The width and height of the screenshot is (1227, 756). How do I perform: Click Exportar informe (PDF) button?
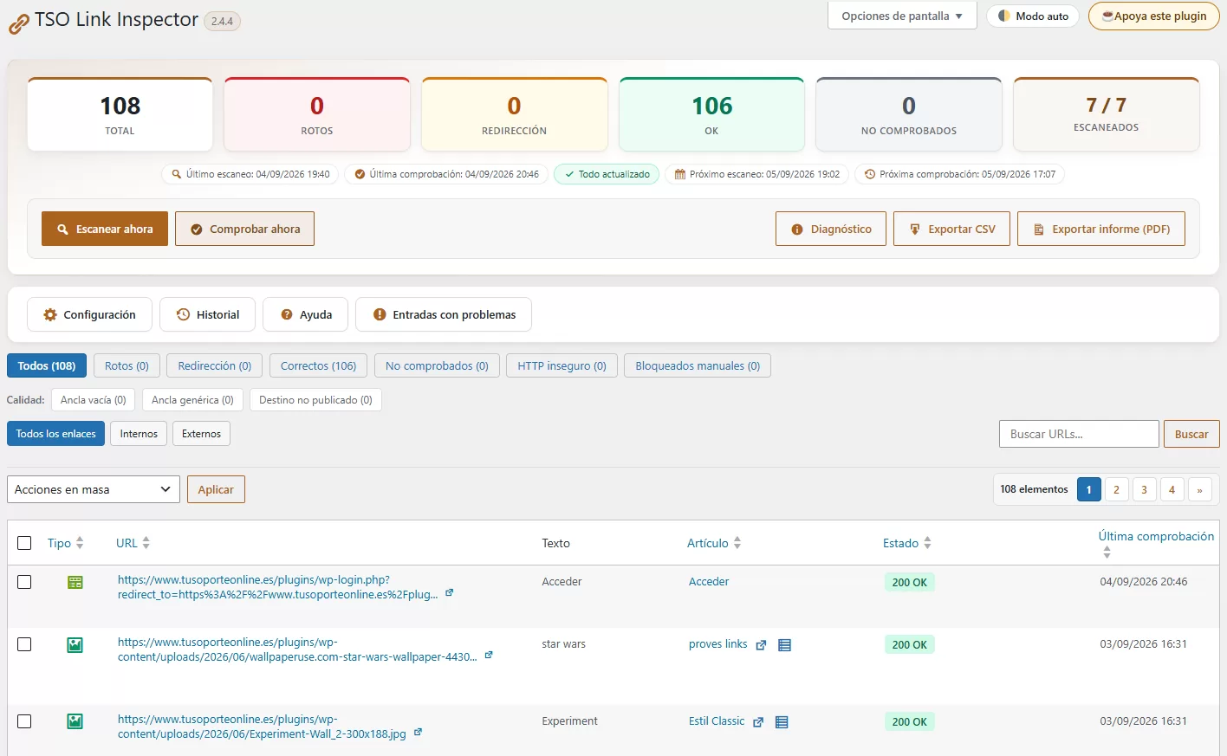(x=1101, y=229)
